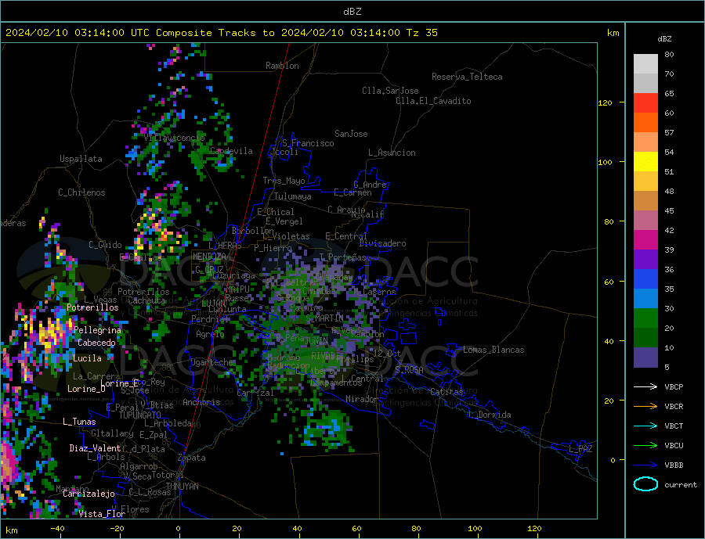Viewport: 705px width, 539px height.
Task: Click the 'SanJose' map label near L_Asuncion
Action: tap(351, 134)
